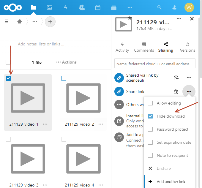Enable the Allow editing checkbox
The image size is (202, 188).
coord(151,103)
